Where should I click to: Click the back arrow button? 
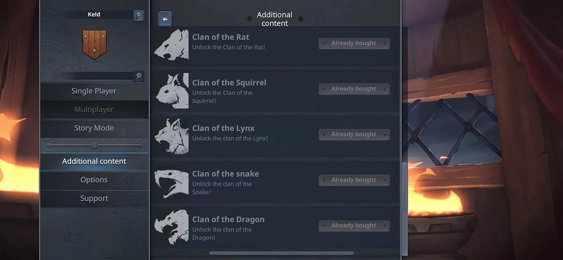[x=165, y=19]
